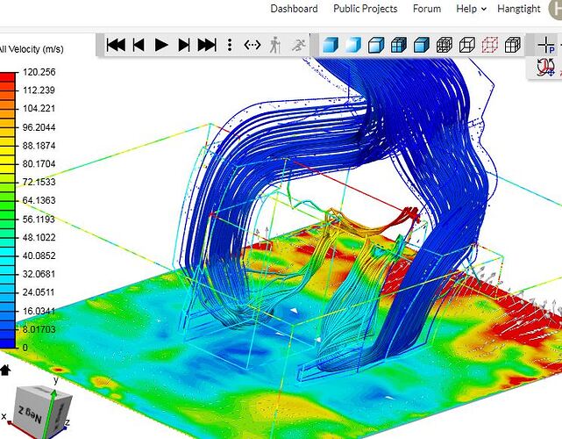The width and height of the screenshot is (562, 439).
Task: Click the orientation cube Neg Z face
Action: coord(31,413)
